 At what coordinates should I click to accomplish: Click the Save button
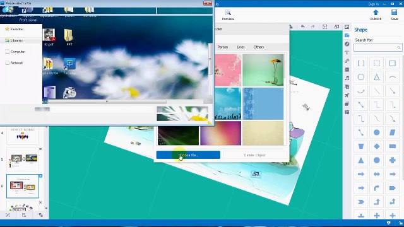coord(394,15)
